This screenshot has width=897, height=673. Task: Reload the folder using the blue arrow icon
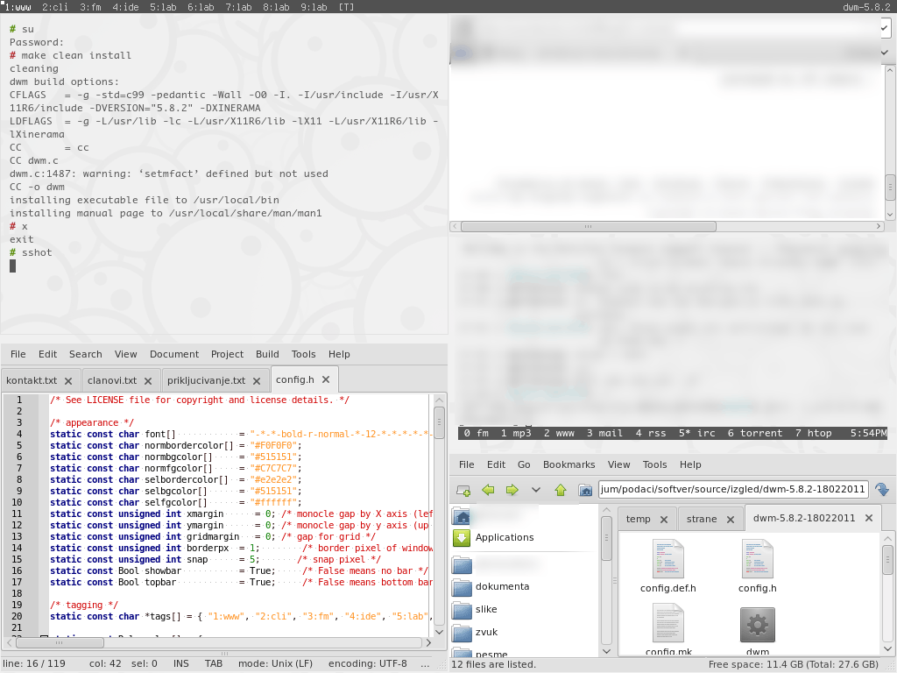click(882, 490)
